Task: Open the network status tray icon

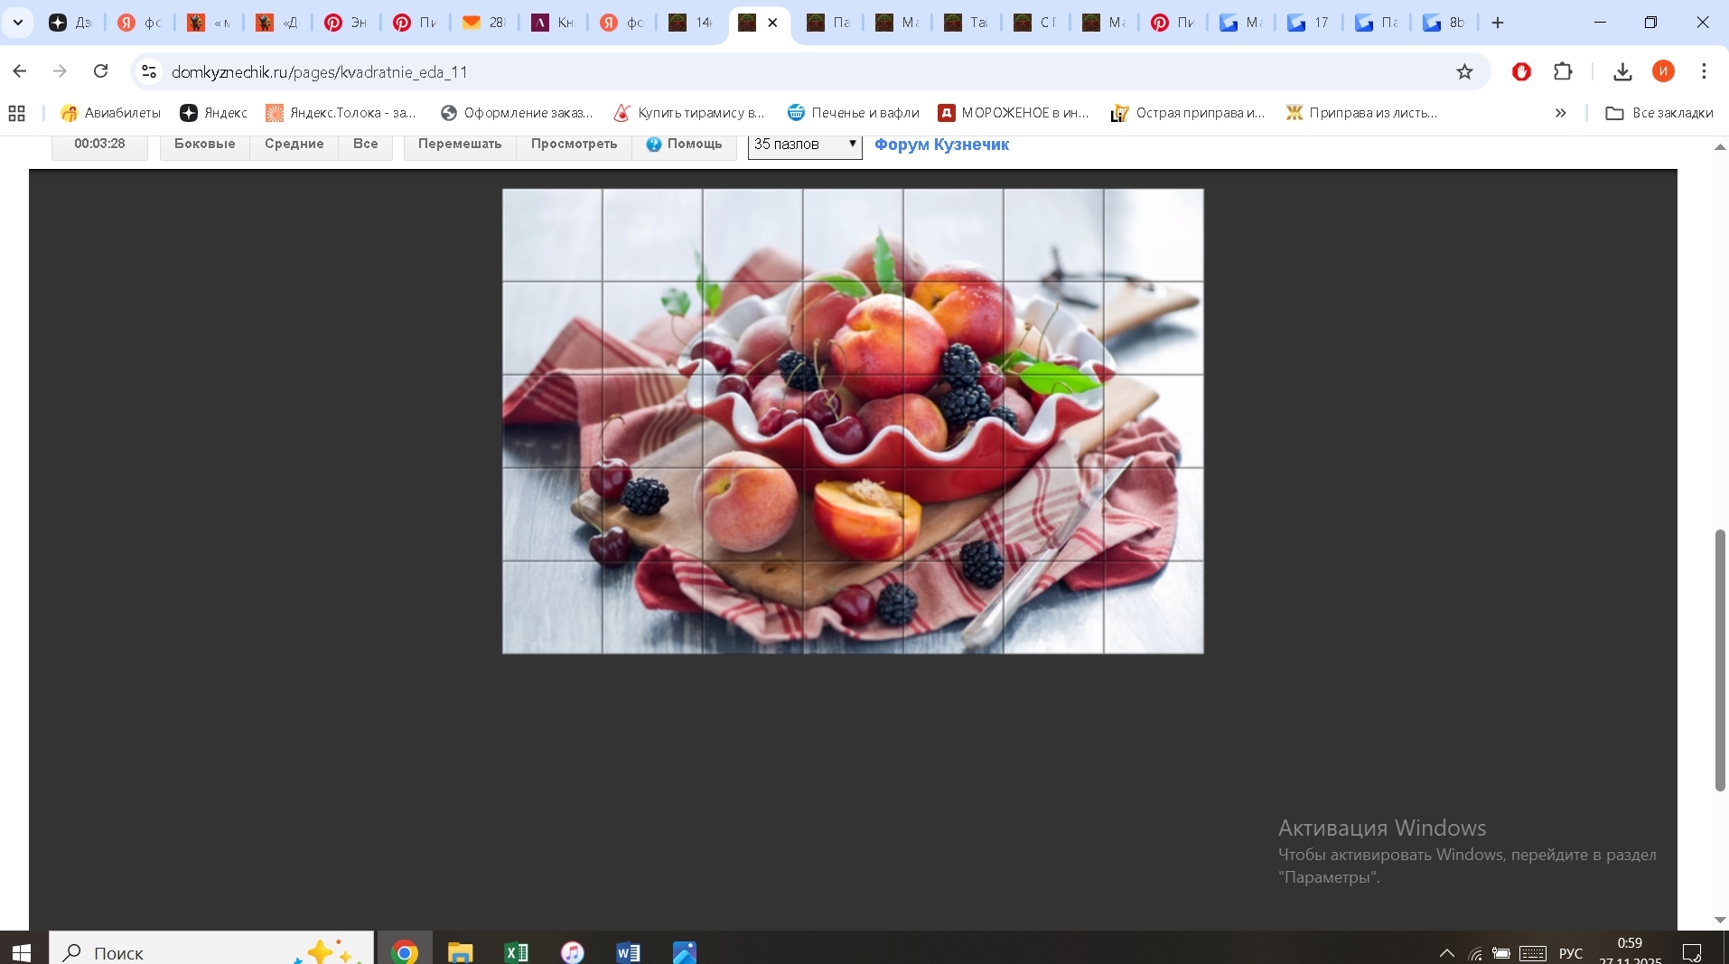Action: tap(1475, 953)
